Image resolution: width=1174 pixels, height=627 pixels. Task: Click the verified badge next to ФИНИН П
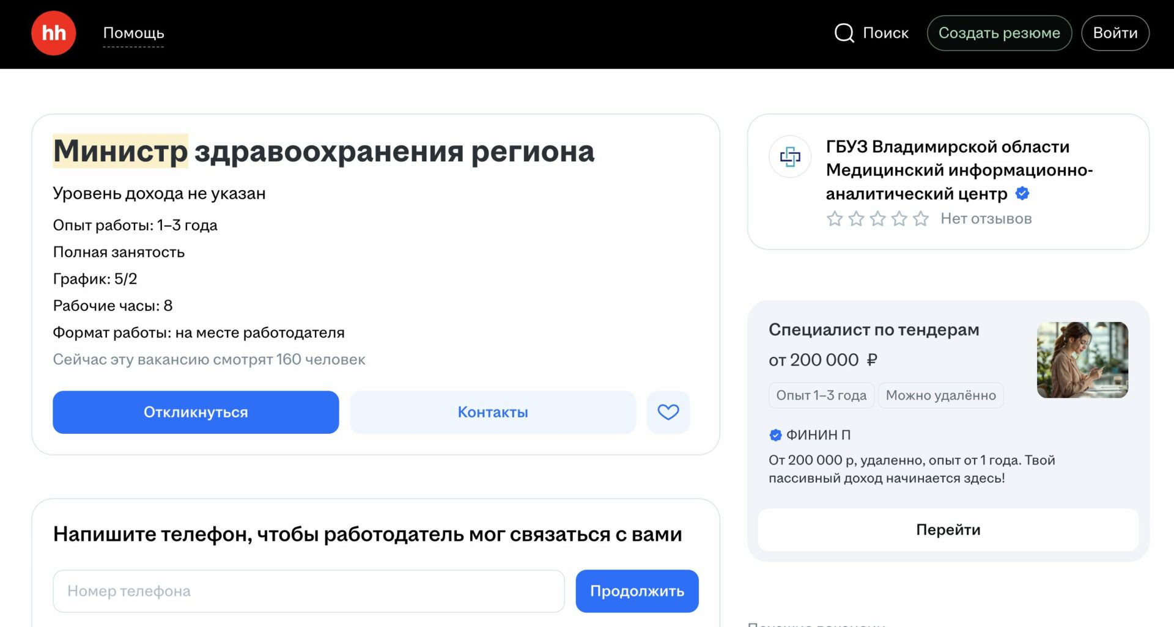point(775,435)
